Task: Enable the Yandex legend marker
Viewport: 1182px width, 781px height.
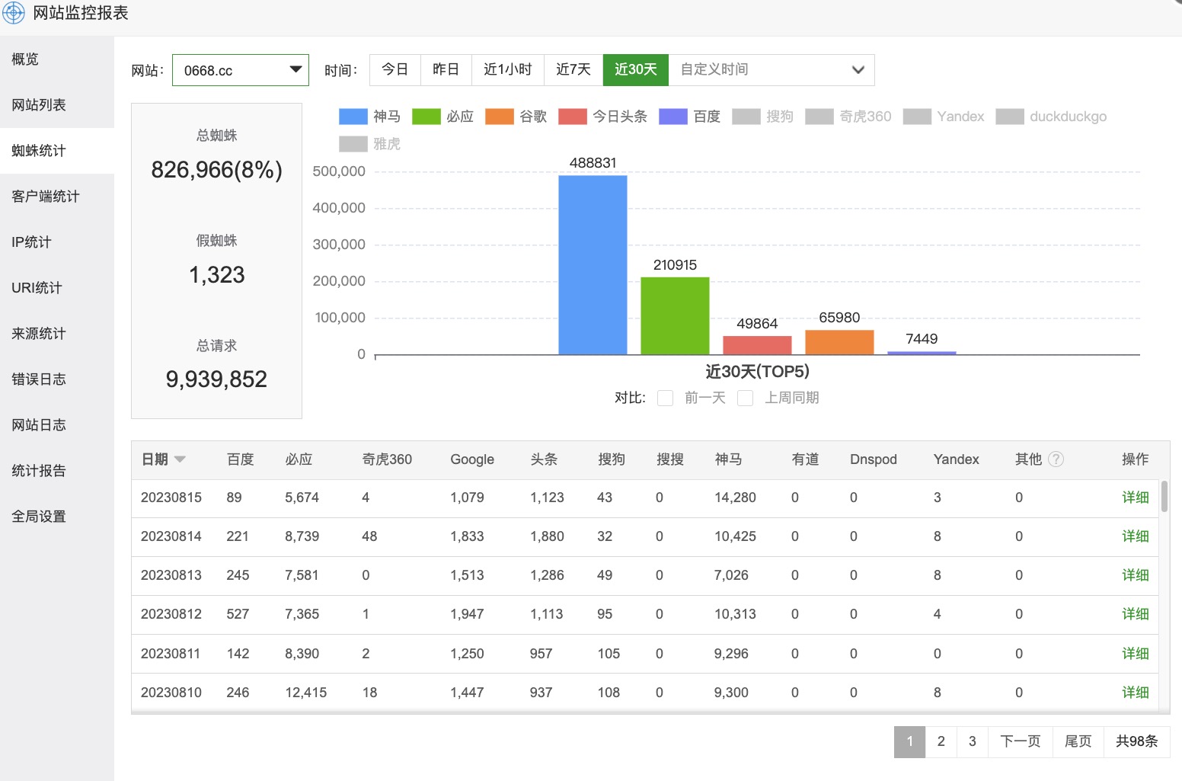Action: (x=917, y=117)
